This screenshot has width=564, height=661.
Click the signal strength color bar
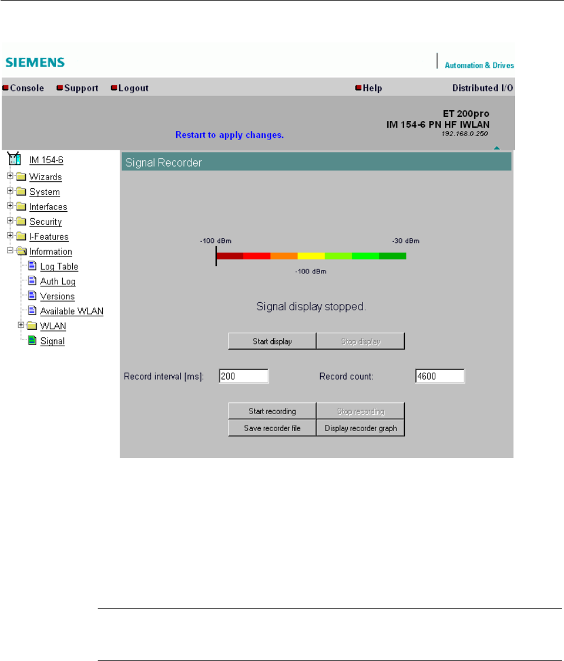coord(311,256)
